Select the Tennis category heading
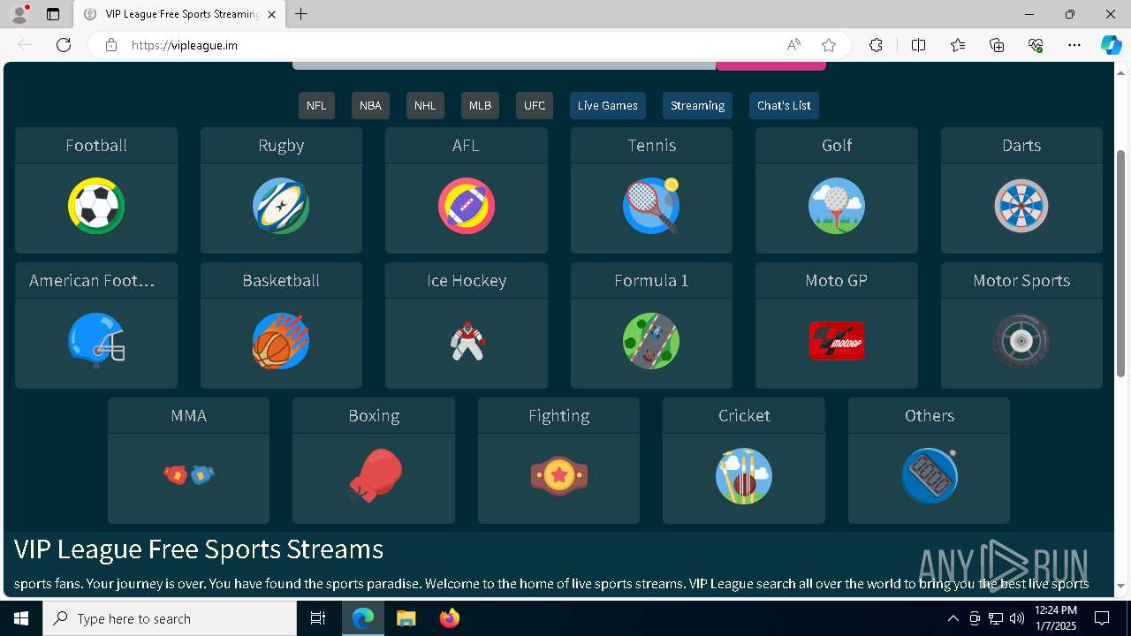The image size is (1131, 636). tap(651, 145)
